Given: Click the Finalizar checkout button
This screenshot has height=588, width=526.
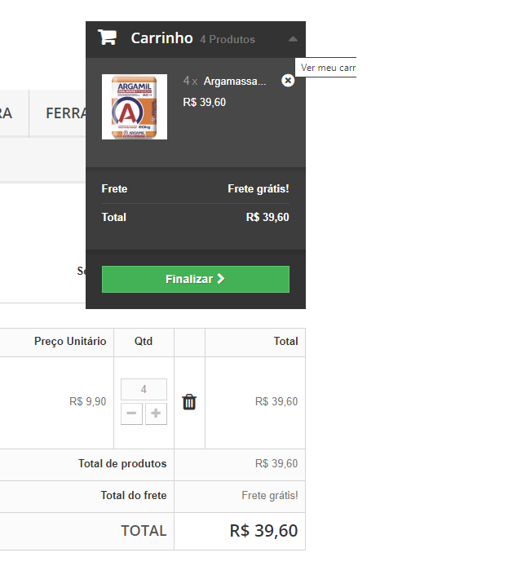Looking at the screenshot, I should point(196,279).
